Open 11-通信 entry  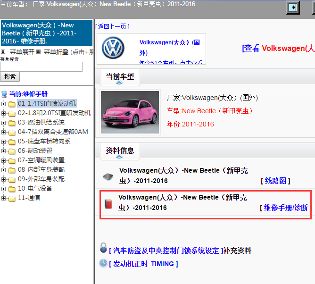(x=29, y=198)
